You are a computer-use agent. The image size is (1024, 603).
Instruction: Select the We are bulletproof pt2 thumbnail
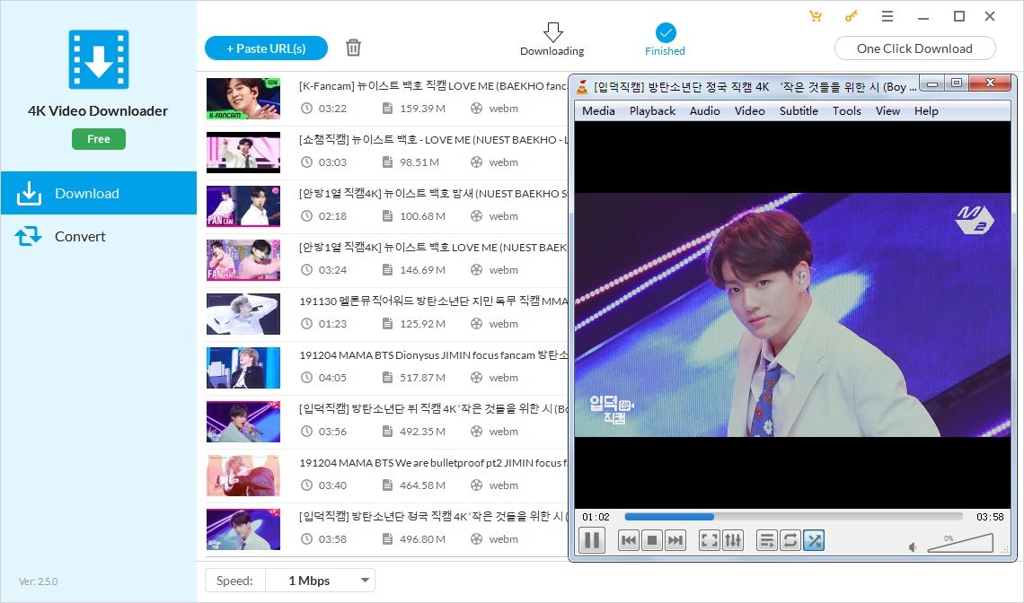click(243, 475)
